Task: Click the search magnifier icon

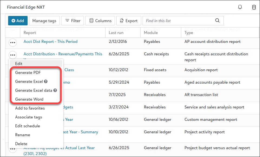Action: pos(217,21)
